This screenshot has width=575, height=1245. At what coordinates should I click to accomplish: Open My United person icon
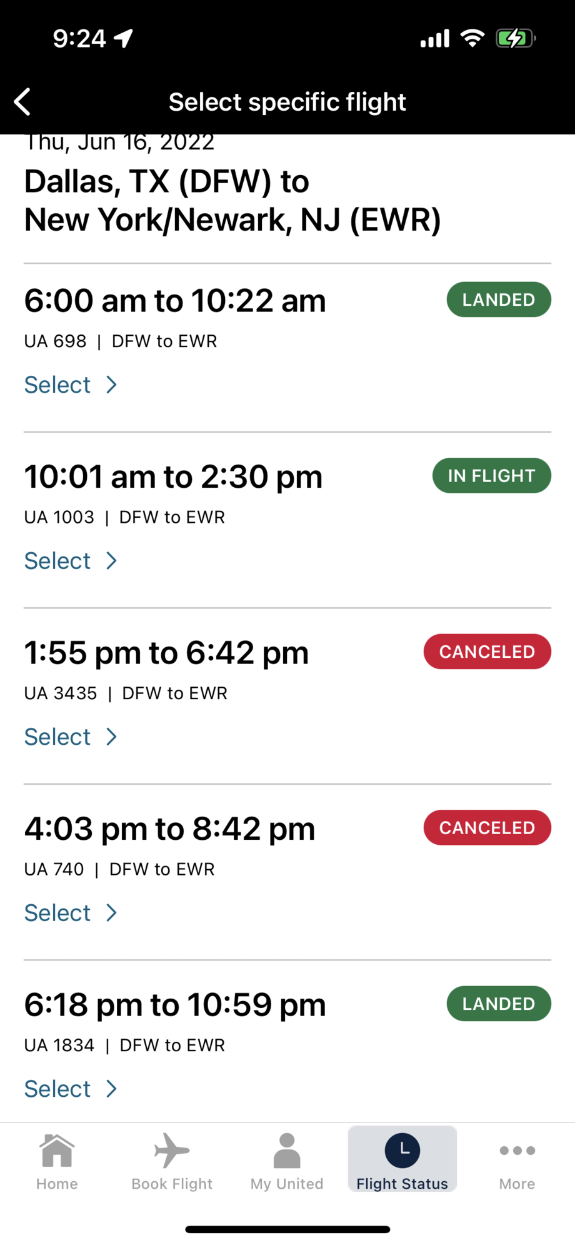tap(287, 1151)
